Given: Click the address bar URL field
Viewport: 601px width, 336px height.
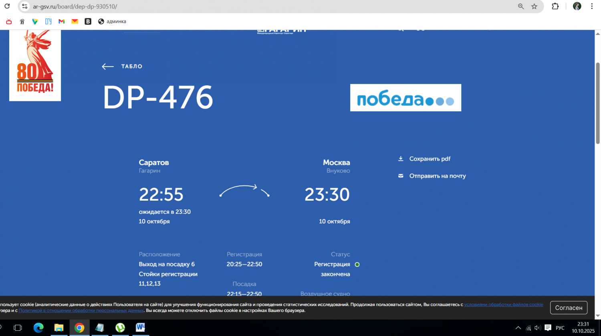Looking at the screenshot, I should tap(240, 6).
